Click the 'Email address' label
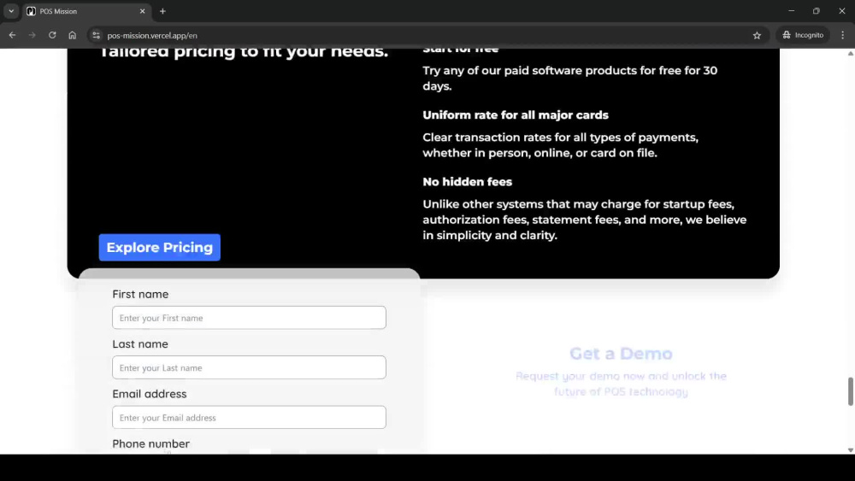 (x=150, y=394)
